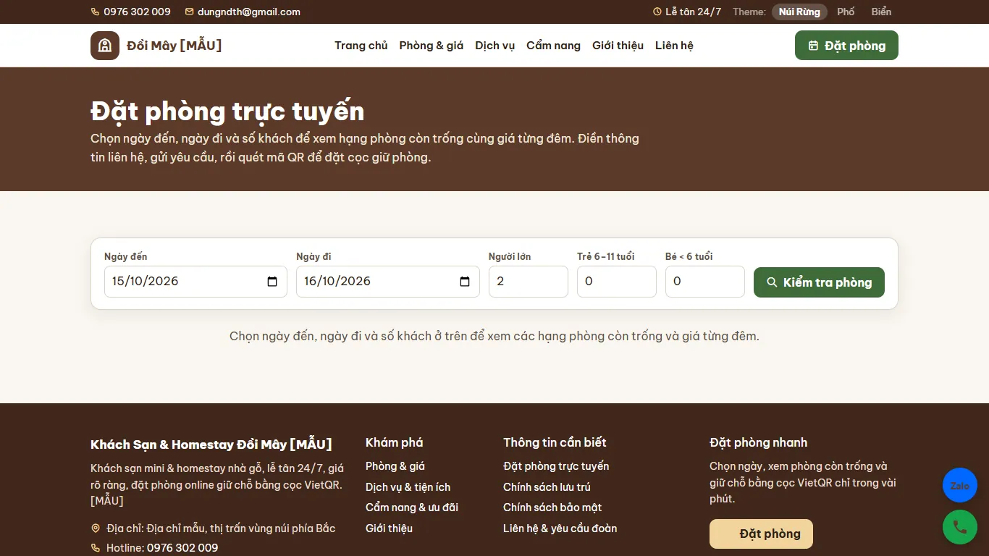Click the phone icon beside Hotline in footer
The height and width of the screenshot is (556, 989).
point(96,548)
